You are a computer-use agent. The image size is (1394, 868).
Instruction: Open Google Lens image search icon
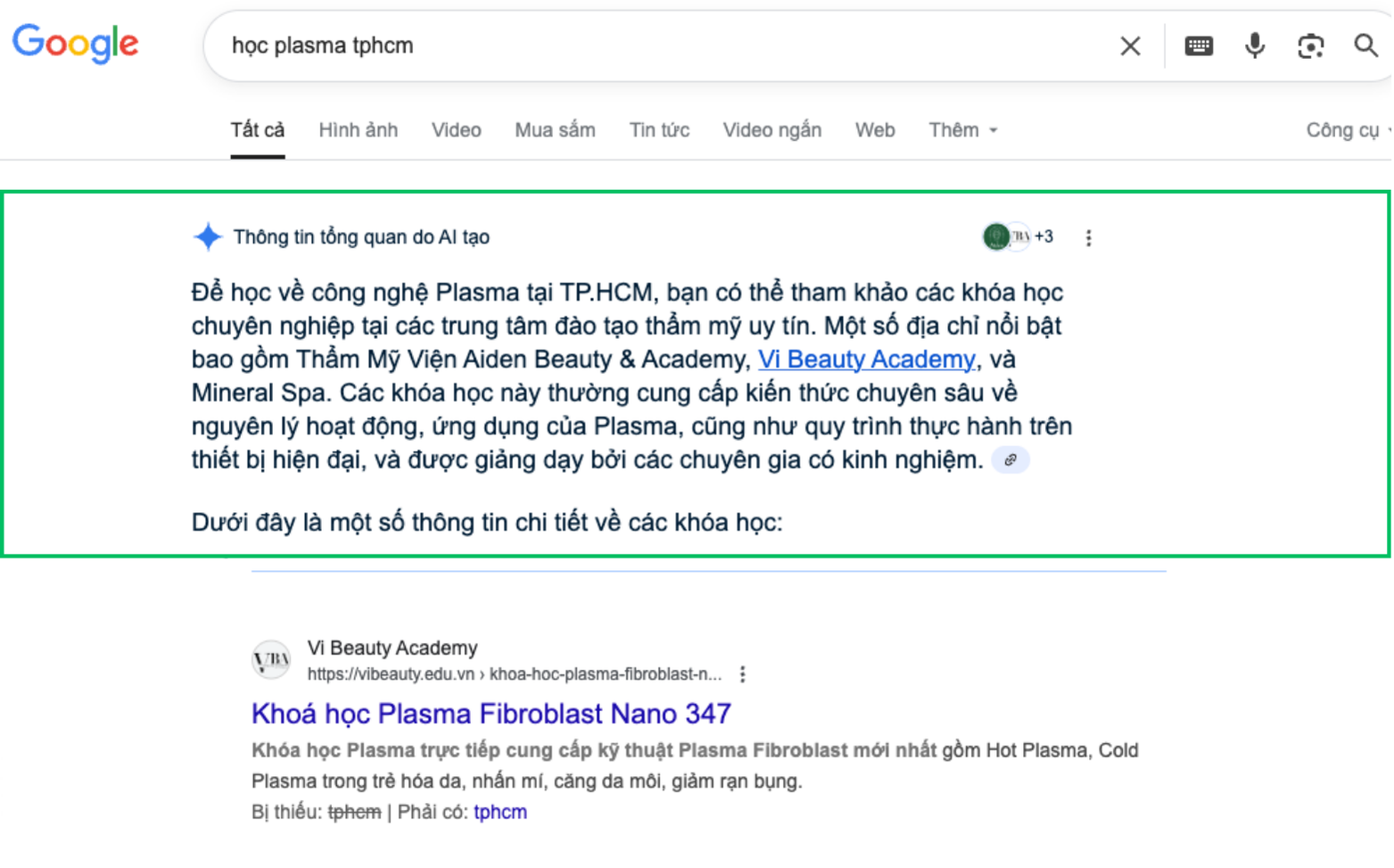click(x=1310, y=45)
